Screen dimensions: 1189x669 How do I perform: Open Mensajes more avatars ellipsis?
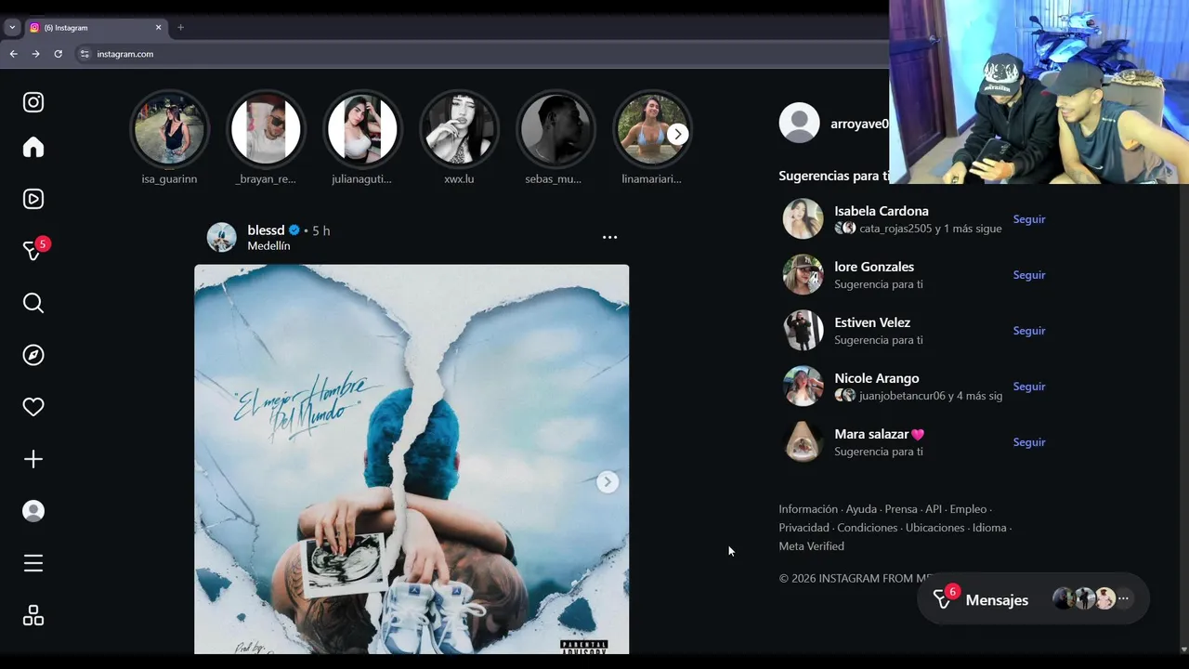(x=1123, y=599)
